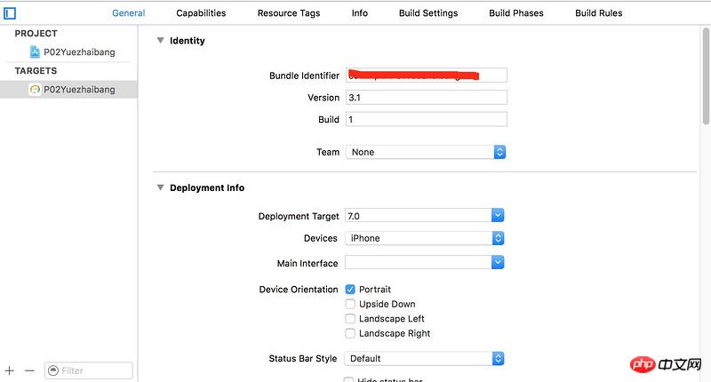The image size is (711, 382).
Task: Switch to the Build Settings tab
Action: [x=428, y=13]
